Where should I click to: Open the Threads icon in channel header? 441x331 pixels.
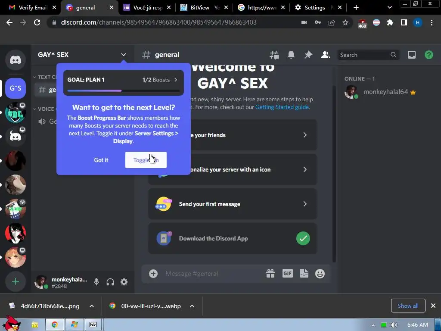point(274,55)
